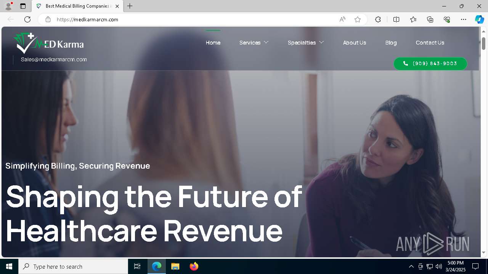Open the Blog menu item
Viewport: 488px width, 274px height.
click(391, 43)
